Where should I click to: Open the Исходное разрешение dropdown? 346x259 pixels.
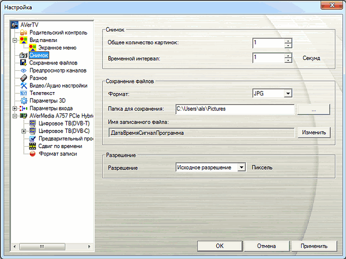pos(242,167)
